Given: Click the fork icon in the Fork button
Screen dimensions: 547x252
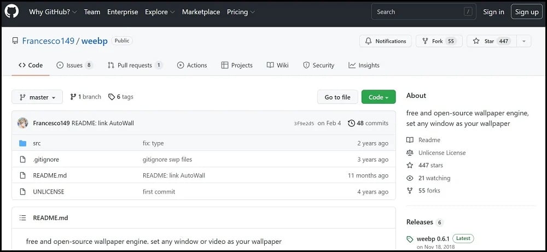Looking at the screenshot, I should (x=425, y=41).
